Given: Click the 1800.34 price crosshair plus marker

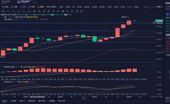Looking at the screenshot, I should [154, 23].
